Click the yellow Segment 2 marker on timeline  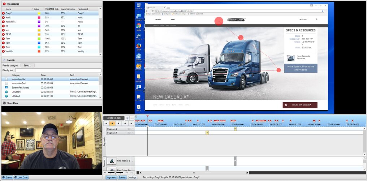pyautogui.click(x=235, y=129)
